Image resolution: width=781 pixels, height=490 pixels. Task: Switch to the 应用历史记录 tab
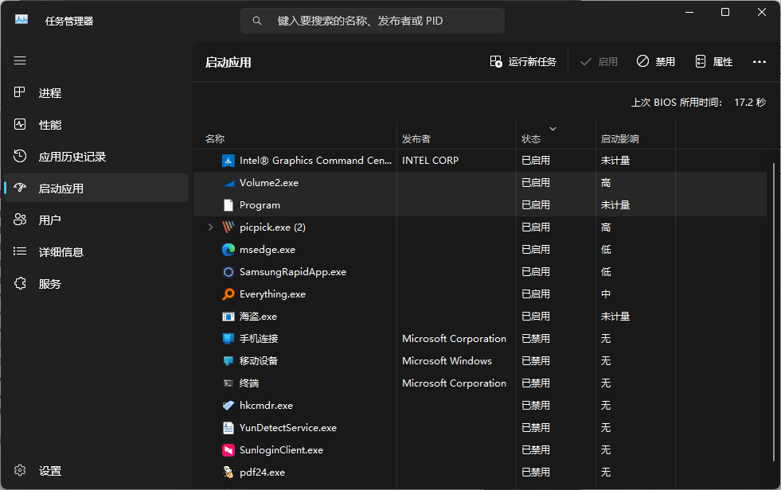coord(96,156)
